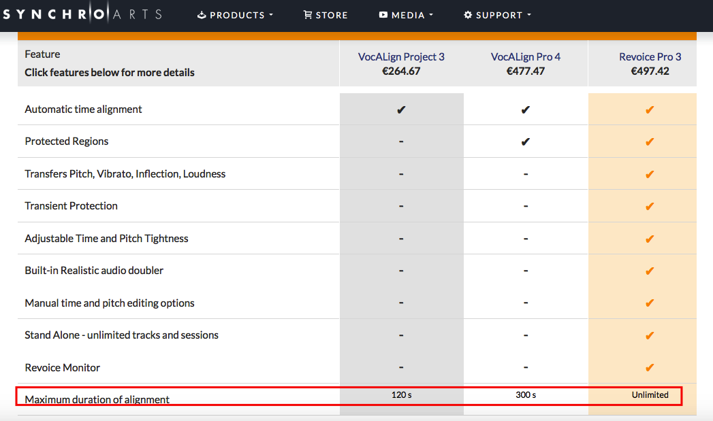Click the Synchro Arts logo
The image size is (713, 421).
(82, 14)
